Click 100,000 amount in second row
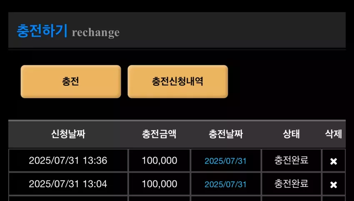This screenshot has height=201, width=354. [x=160, y=184]
